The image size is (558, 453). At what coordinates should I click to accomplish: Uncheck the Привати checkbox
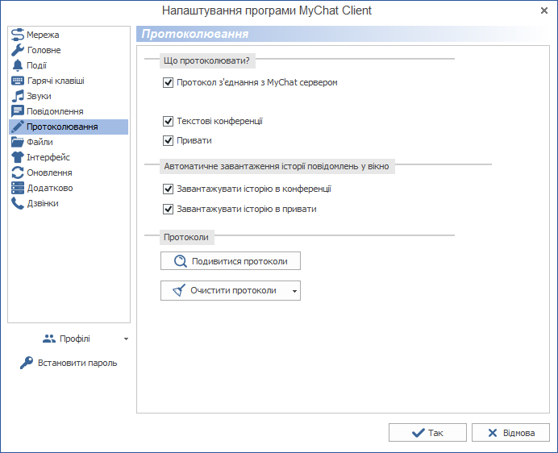(x=168, y=140)
